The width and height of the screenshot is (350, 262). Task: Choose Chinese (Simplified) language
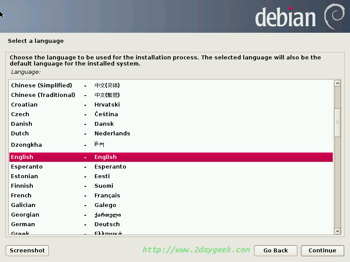click(x=171, y=86)
